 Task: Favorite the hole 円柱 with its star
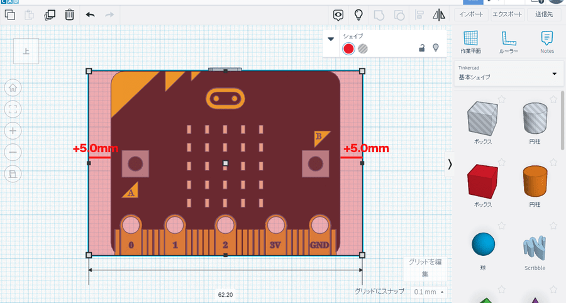click(553, 99)
